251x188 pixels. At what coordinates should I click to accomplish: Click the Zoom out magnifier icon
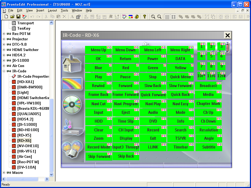pos(159,17)
